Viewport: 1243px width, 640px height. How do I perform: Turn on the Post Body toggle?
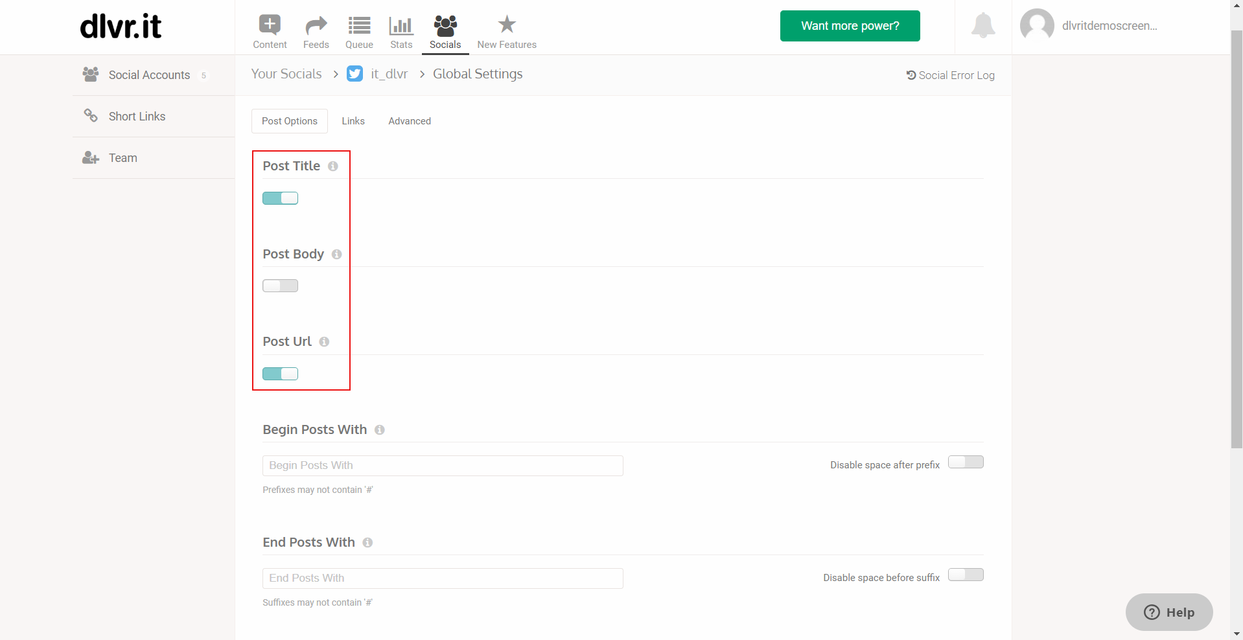click(280, 286)
